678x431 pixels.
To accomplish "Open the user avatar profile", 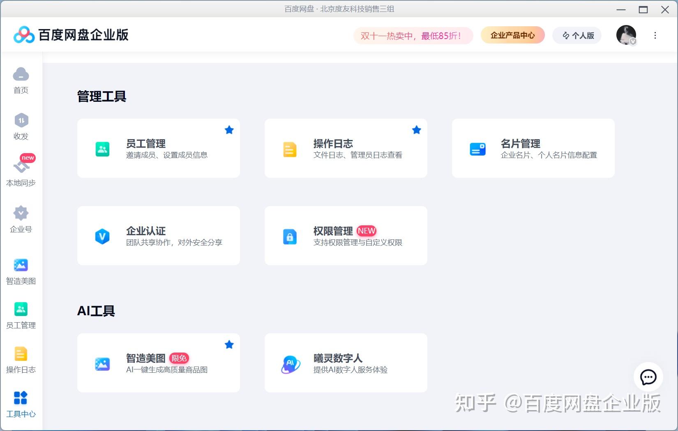I will click(x=626, y=35).
